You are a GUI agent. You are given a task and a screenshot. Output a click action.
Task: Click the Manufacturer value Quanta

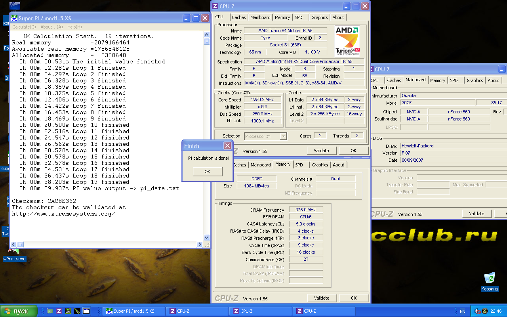click(454, 95)
